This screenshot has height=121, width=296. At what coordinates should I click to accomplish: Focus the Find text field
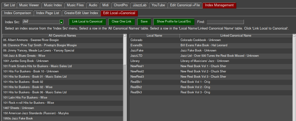pyautogui.click(x=225, y=22)
